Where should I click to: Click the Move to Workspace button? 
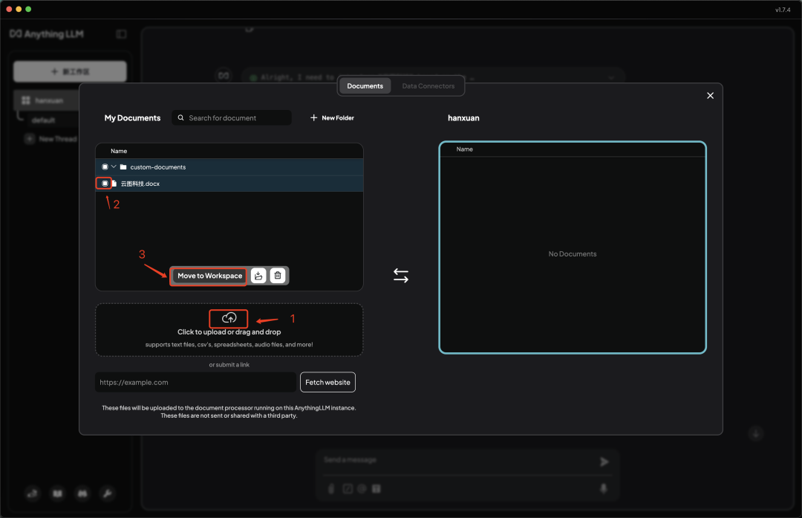(209, 276)
